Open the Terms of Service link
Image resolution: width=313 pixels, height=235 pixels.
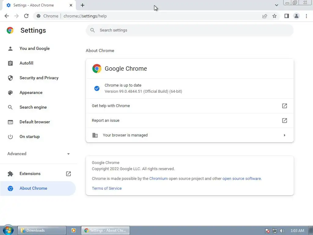pos(107,188)
